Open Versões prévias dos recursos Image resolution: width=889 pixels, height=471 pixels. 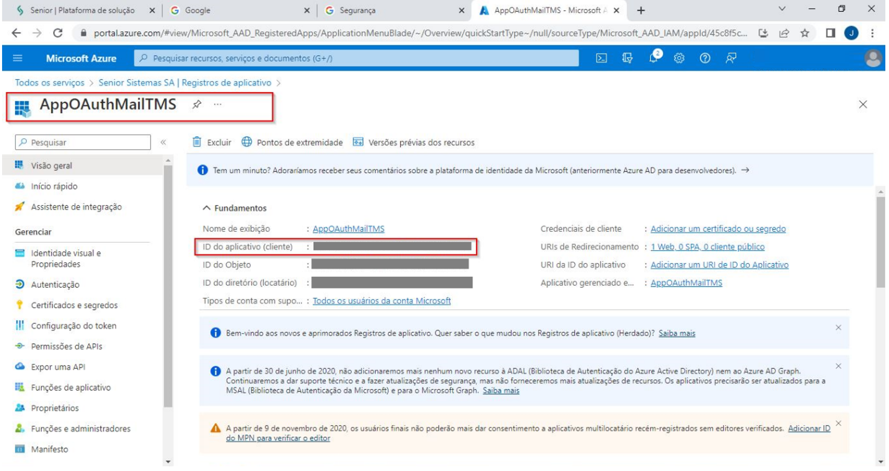click(x=414, y=142)
